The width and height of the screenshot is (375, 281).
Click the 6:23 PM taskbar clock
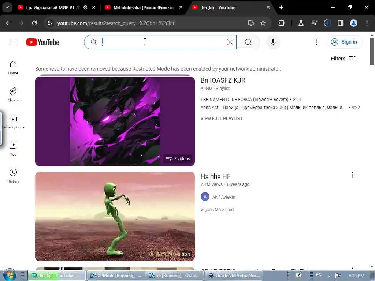pyautogui.click(x=356, y=276)
